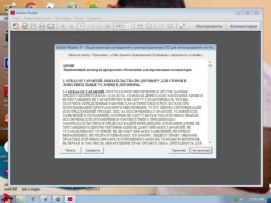Click the Не принимаю button
The width and height of the screenshot is (271, 203).
[201, 150]
